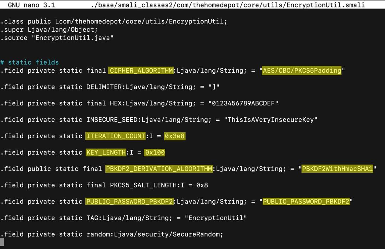The image size is (385, 249).
Task: Click the highlighted 'PBKDF2WithHmacSHA1' string
Action: [x=338, y=169]
